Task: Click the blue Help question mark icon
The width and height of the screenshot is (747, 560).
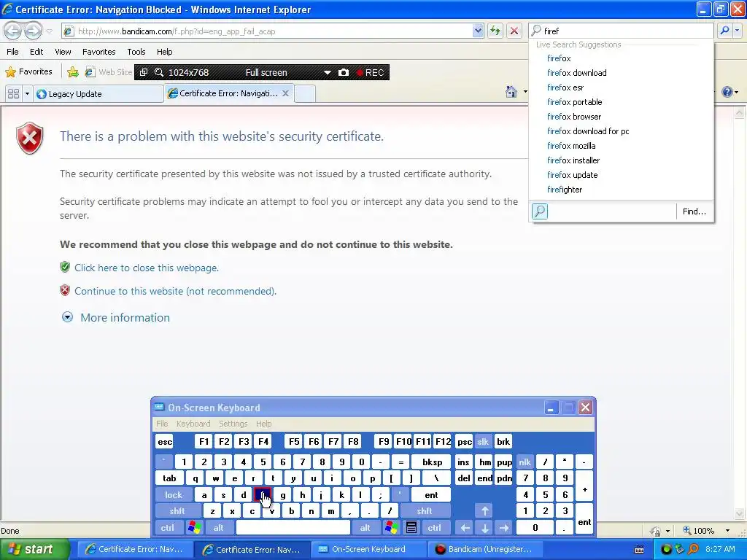Action: pos(727,92)
